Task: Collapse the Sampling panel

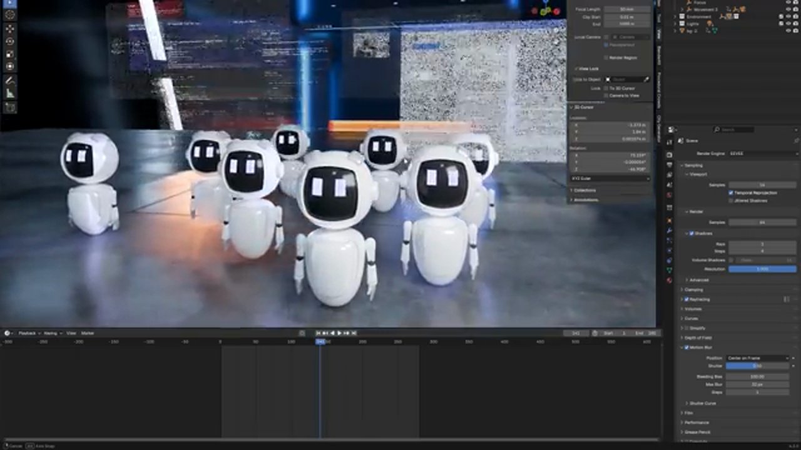Action: tap(693, 166)
